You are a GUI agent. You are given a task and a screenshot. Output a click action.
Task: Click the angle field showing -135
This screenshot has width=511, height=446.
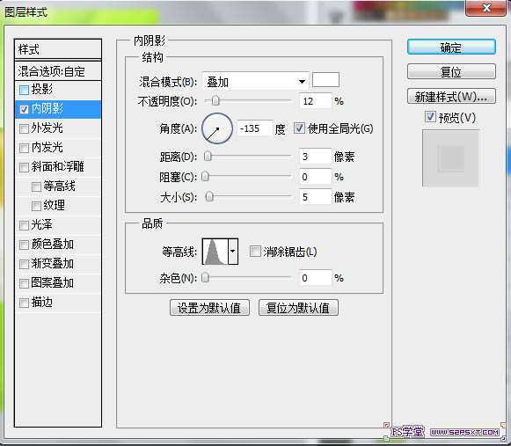tap(254, 128)
